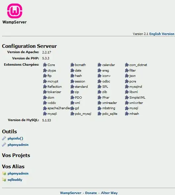The width and height of the screenshot is (175, 195).
Task: Click the folder icon next to phpmyadmin alias
Action: [4, 173]
